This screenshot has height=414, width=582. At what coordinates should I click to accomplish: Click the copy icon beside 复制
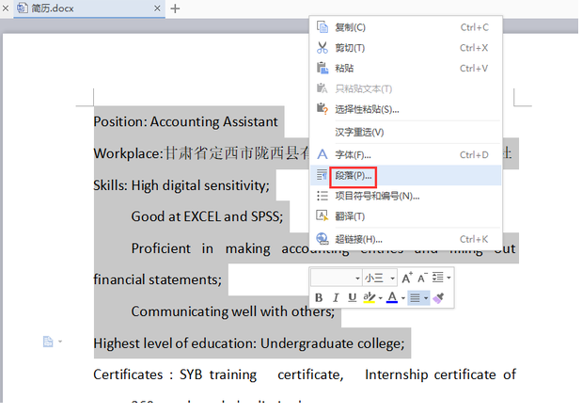[x=322, y=27]
